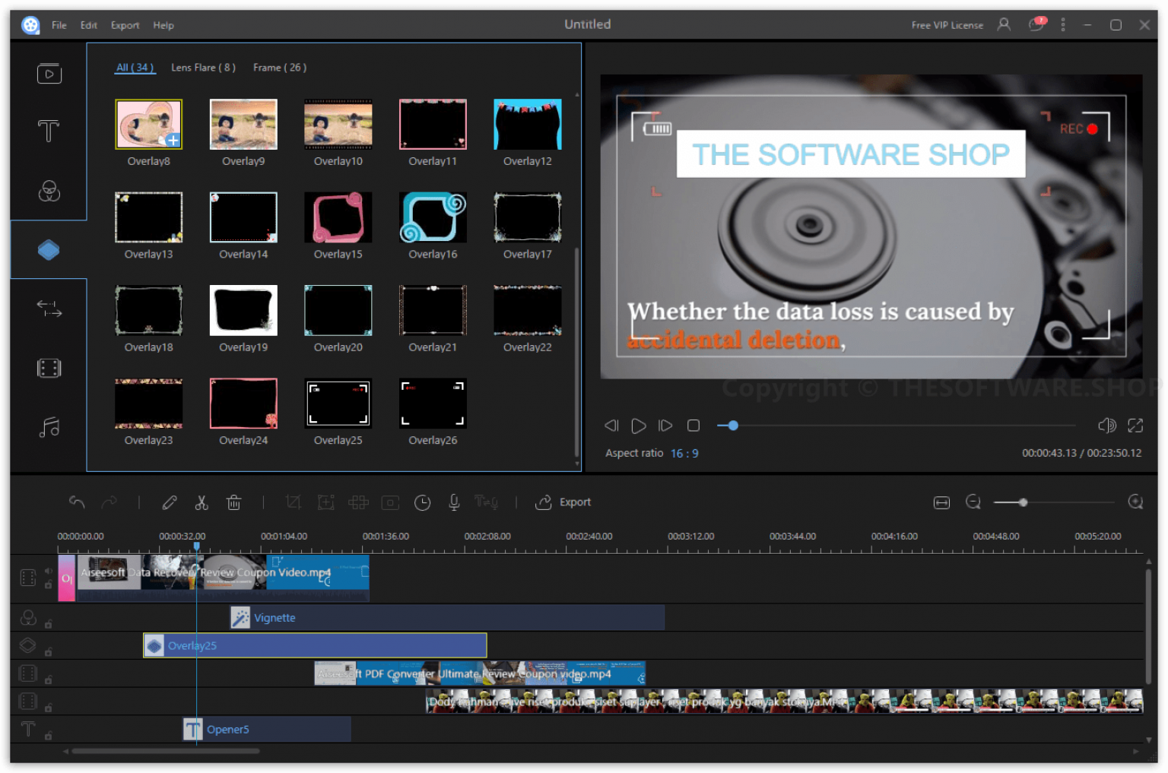Mute the main video track audio

48,571
